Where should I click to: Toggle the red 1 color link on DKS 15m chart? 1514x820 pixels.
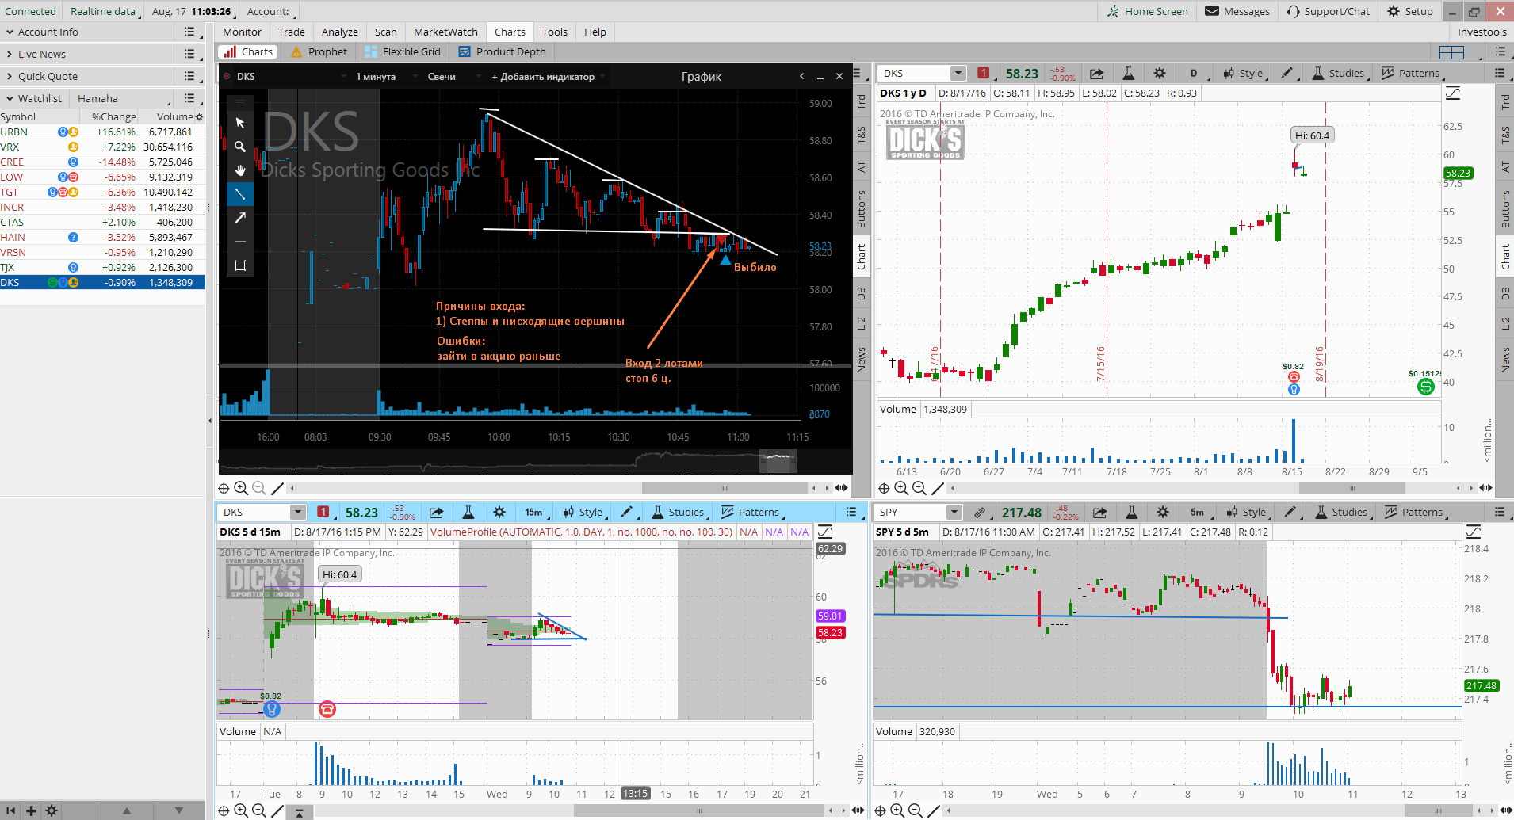[323, 512]
